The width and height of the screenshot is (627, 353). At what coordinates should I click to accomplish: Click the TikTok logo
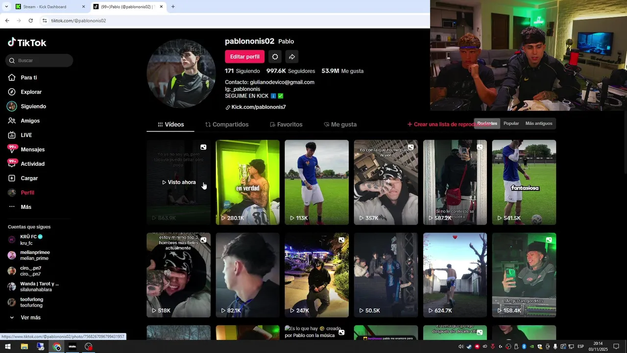tap(27, 43)
